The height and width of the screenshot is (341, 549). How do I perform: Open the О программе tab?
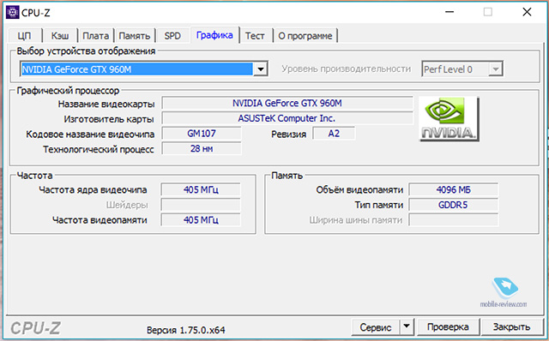pyautogui.click(x=305, y=36)
